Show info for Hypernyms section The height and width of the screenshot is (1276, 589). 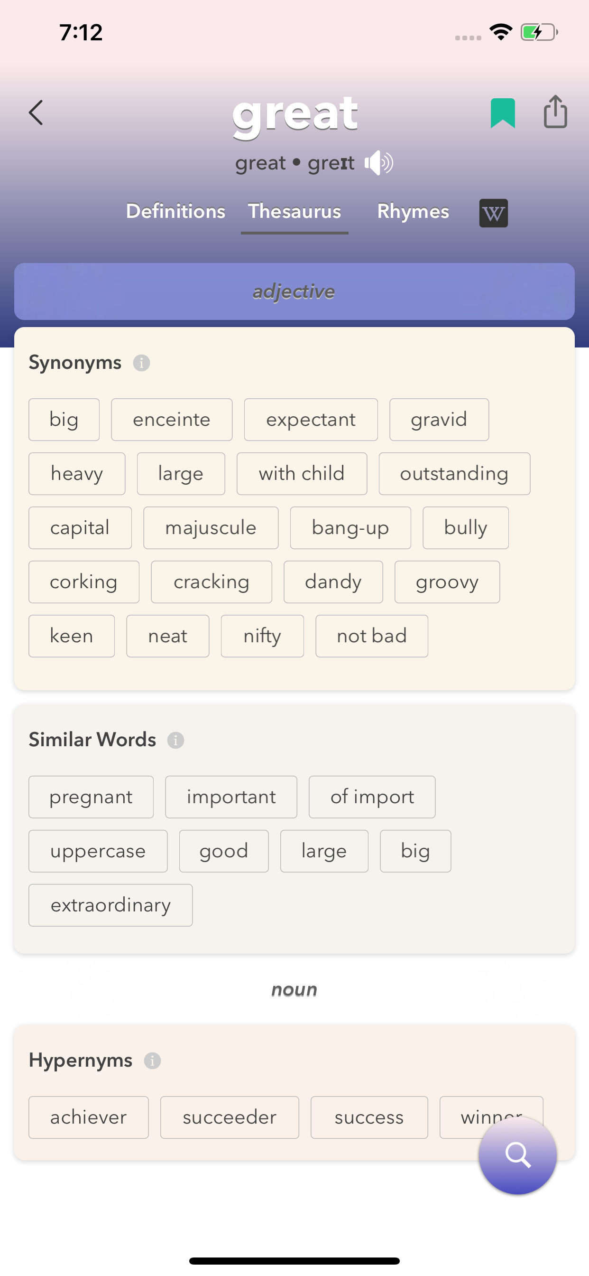coord(152,1061)
